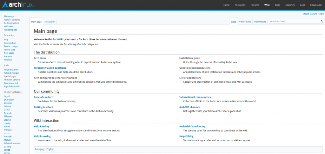Open What links here tool
The width and height of the screenshot is (325, 154).
coord(11,70)
